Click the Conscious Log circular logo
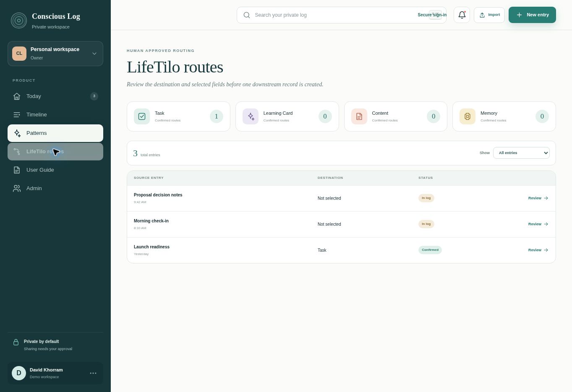The image size is (572, 392). (x=19, y=21)
